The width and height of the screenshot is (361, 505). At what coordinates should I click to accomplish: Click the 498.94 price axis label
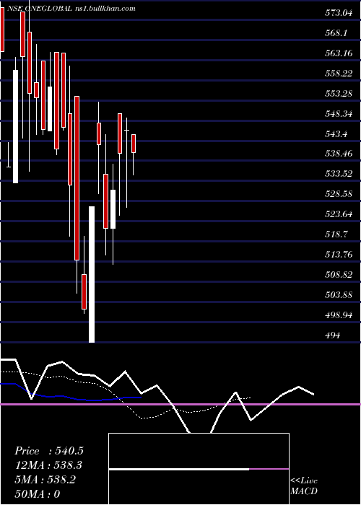coord(339,315)
